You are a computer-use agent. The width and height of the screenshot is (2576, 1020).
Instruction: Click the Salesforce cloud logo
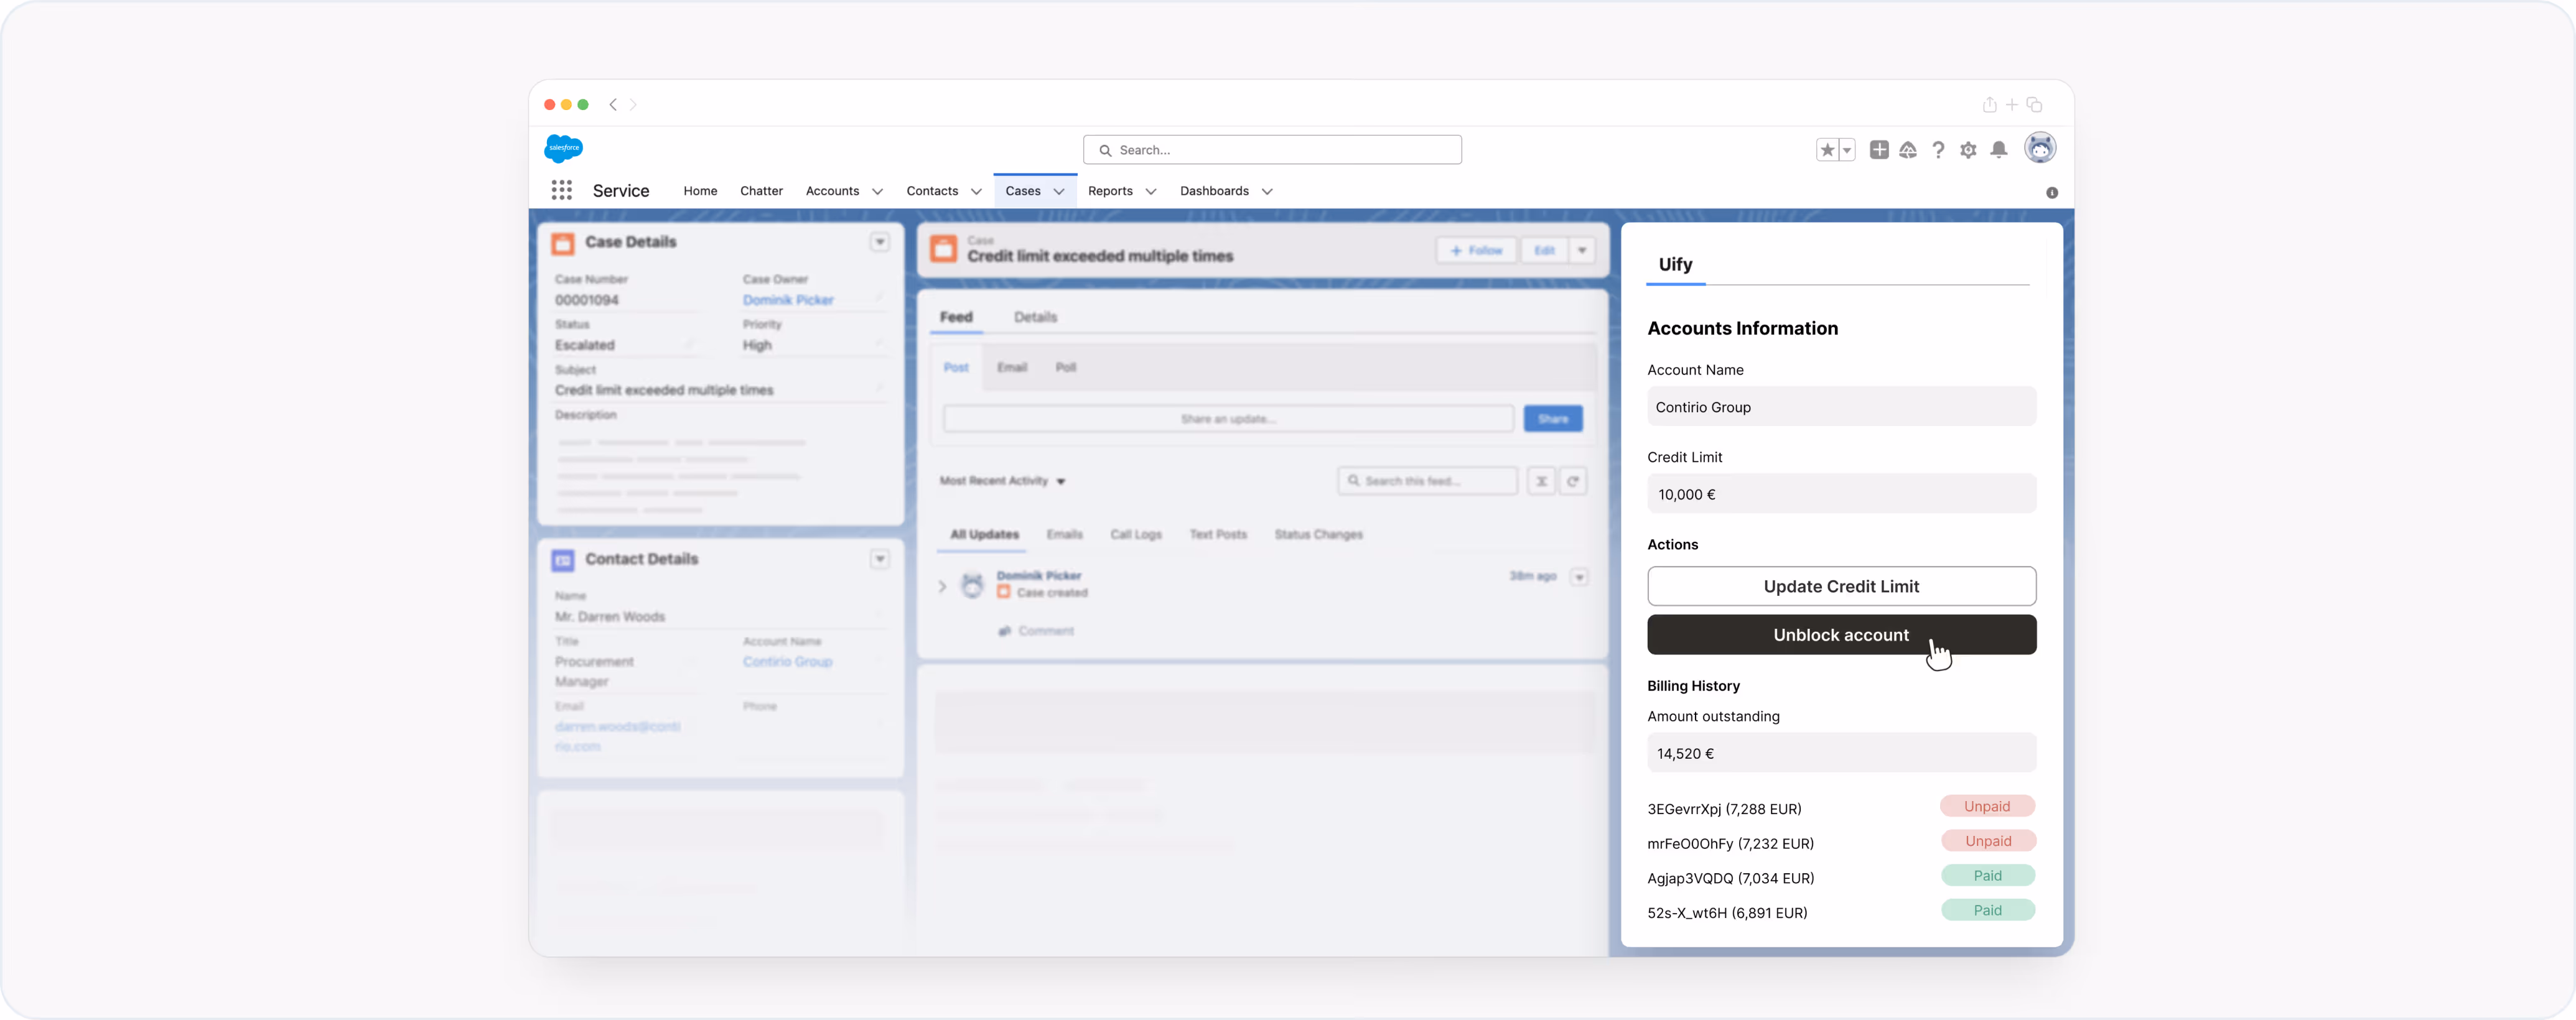pyautogui.click(x=564, y=148)
